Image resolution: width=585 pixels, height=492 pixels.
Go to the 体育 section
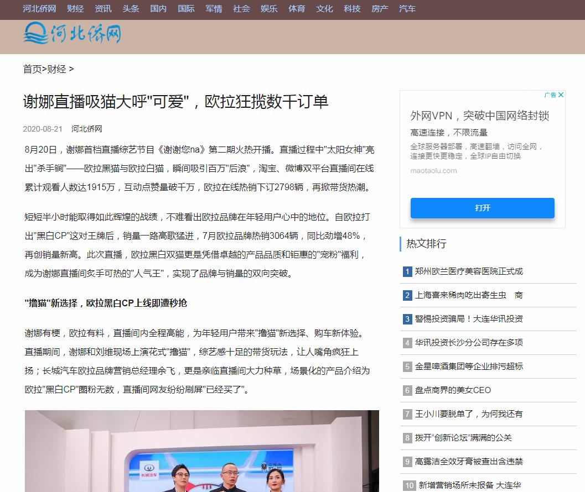point(297,9)
